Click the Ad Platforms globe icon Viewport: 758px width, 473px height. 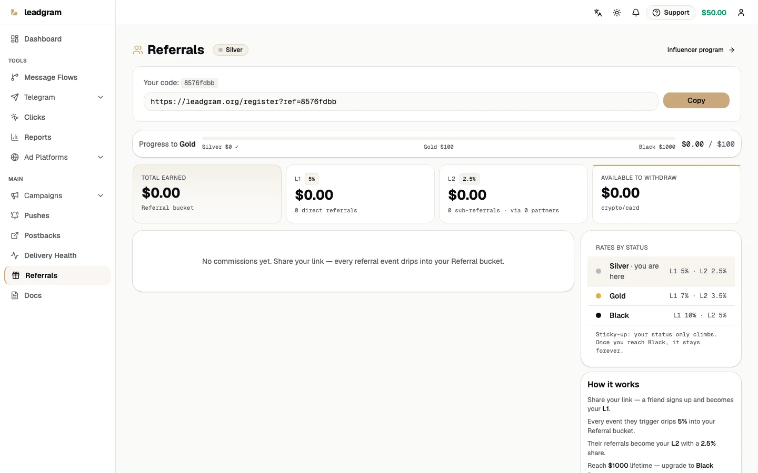click(x=15, y=157)
